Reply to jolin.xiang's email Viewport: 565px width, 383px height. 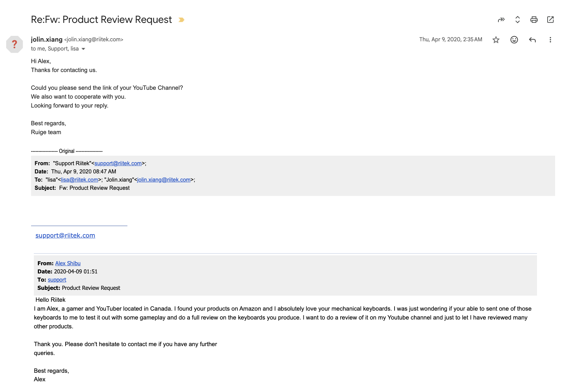pos(532,40)
